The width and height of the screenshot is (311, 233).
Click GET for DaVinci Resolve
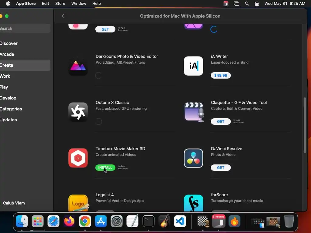point(220,167)
